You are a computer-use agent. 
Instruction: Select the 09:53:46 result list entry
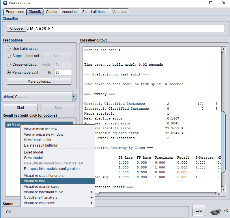coord(39,125)
